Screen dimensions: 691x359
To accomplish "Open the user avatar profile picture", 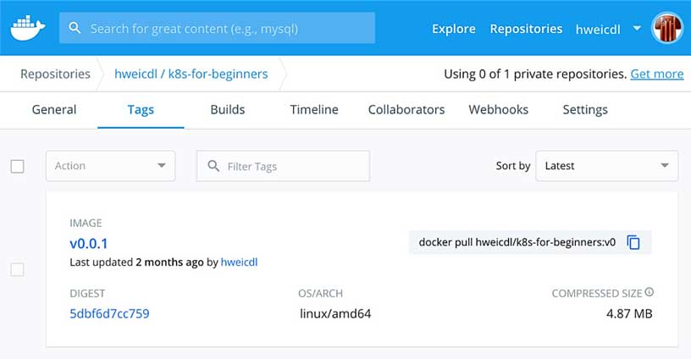I will pyautogui.click(x=667, y=28).
